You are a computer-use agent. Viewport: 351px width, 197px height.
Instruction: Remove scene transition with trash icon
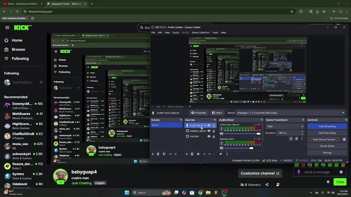296,139
